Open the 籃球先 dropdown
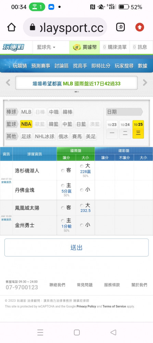Viewport: 153px width, 343px height. [46, 47]
